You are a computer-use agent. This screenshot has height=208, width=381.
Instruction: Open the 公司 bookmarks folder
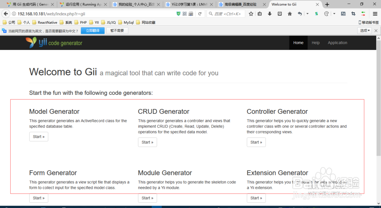[x=9, y=22]
